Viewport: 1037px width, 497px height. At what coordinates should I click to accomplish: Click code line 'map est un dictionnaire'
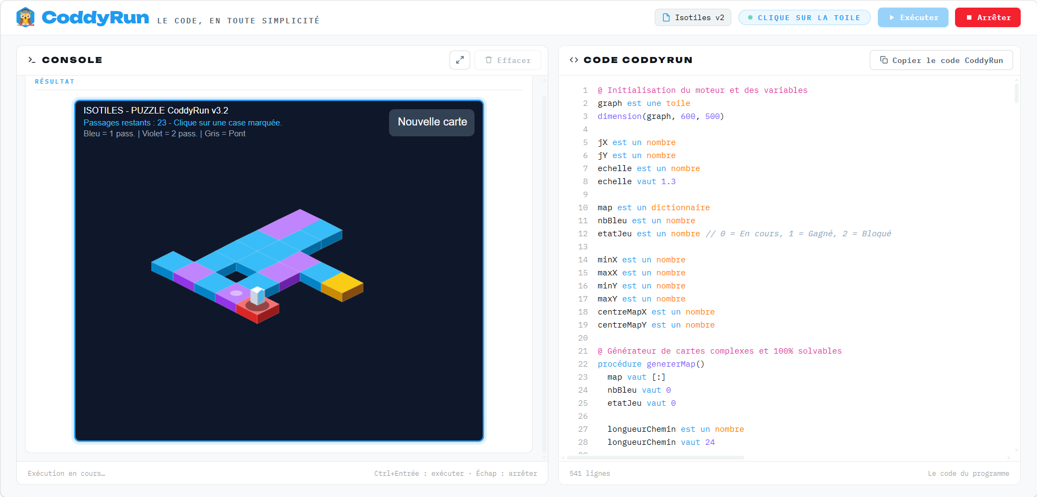654,207
